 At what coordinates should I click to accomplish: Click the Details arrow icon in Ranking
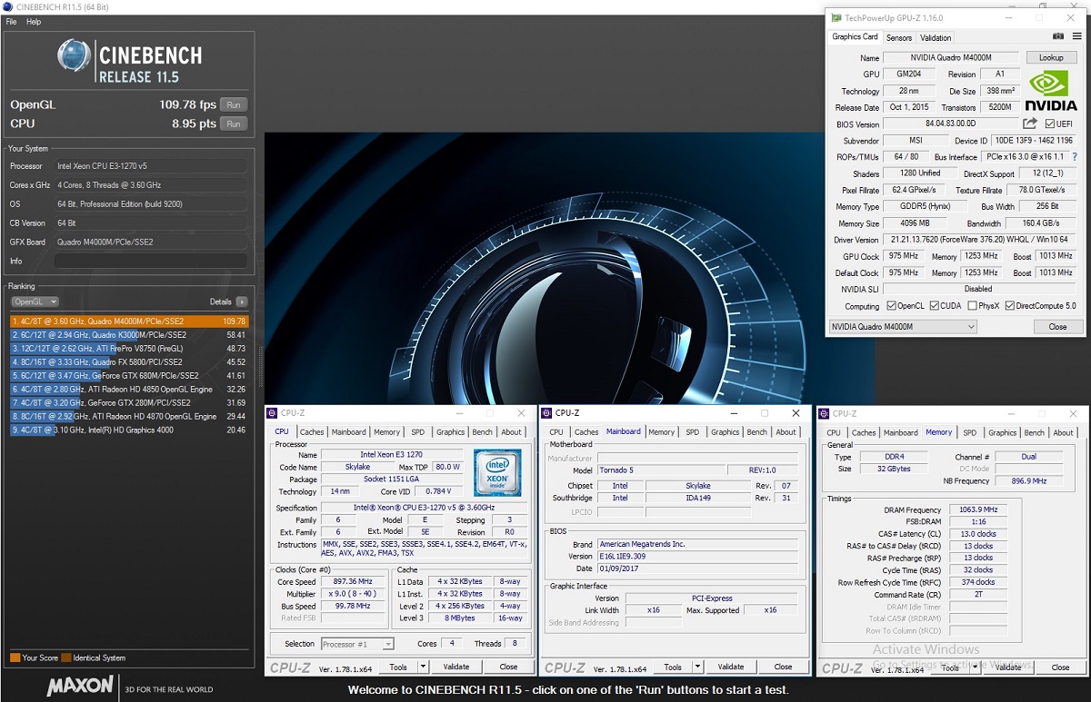[242, 302]
